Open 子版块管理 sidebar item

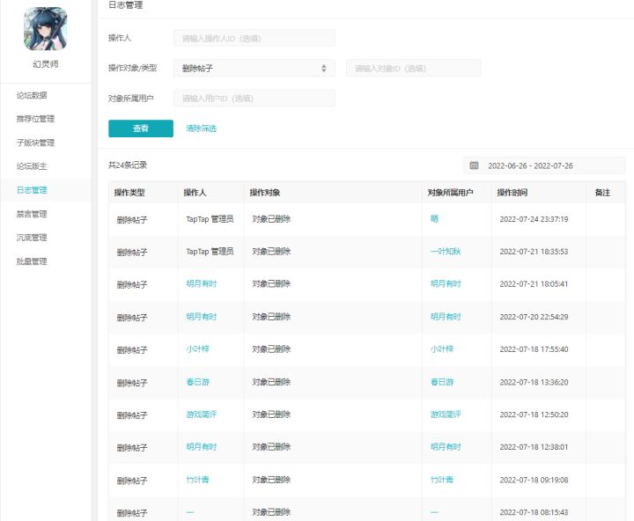point(35,143)
